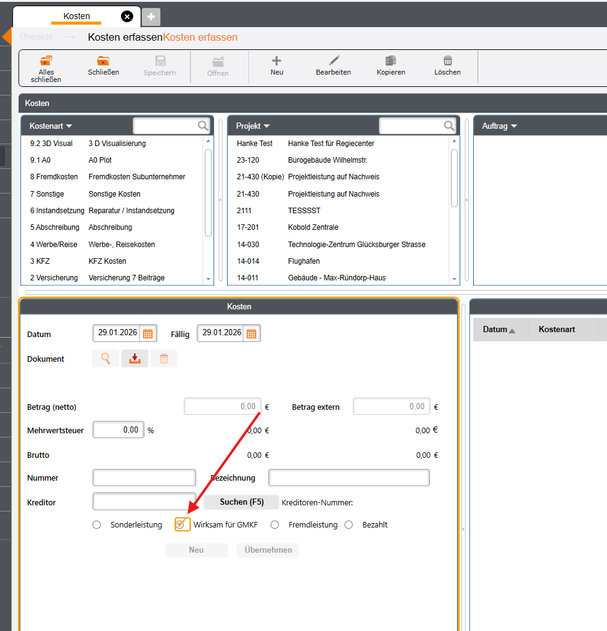The image size is (607, 631).
Task: Click the Bearbeiten pencil icon
Action: tap(334, 61)
